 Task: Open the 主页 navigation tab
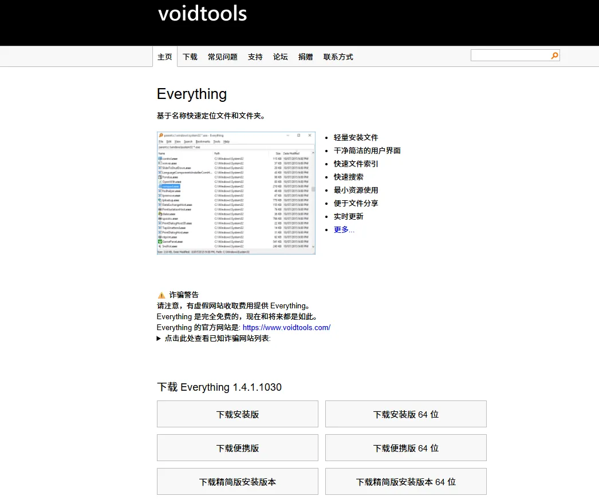(x=165, y=57)
